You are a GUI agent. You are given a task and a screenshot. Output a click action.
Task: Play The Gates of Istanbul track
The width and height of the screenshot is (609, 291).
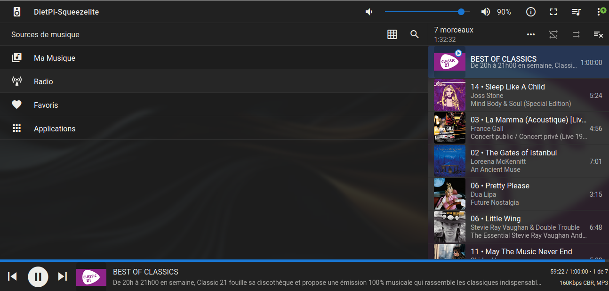(519, 161)
